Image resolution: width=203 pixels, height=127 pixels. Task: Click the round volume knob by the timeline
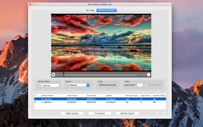(x=148, y=75)
